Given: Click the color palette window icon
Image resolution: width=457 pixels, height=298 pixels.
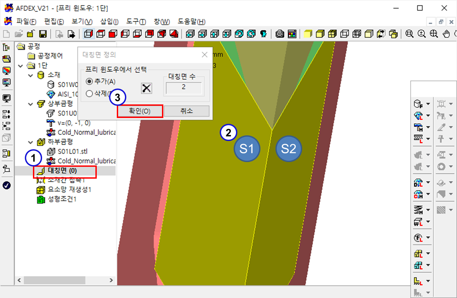Looking at the screenshot, I should (x=292, y=34).
